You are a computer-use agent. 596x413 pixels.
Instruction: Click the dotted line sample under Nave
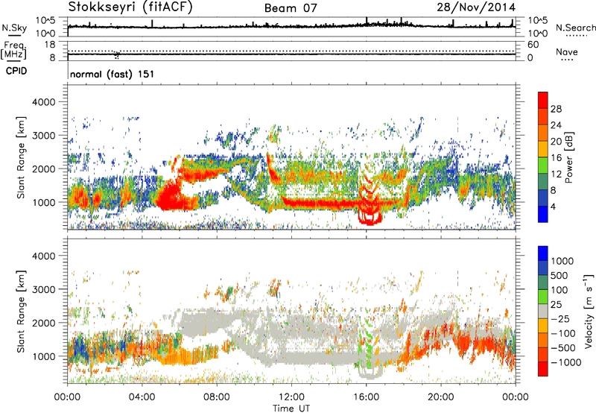(x=567, y=60)
